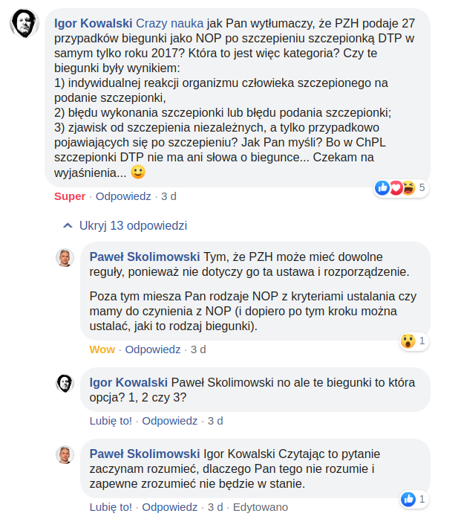Open Paweł Skolimowski's avatar in the first reply

tap(65, 258)
